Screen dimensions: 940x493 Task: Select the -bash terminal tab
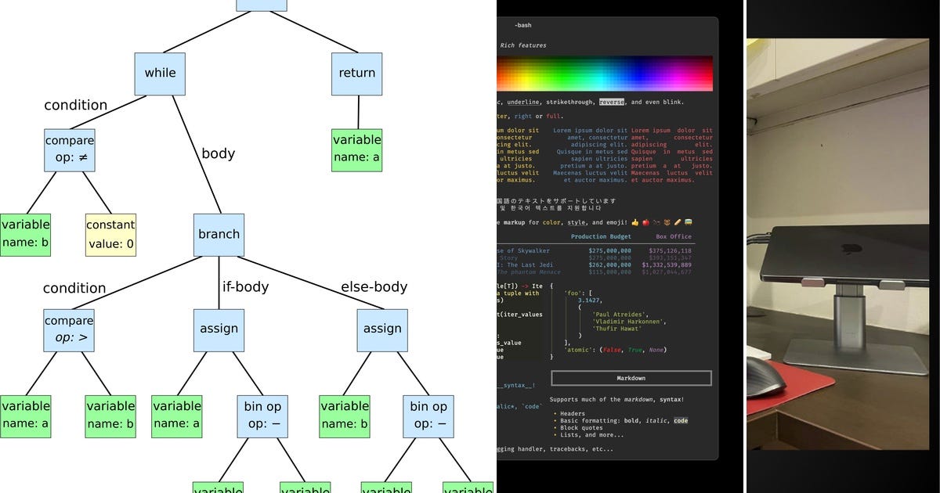click(522, 25)
